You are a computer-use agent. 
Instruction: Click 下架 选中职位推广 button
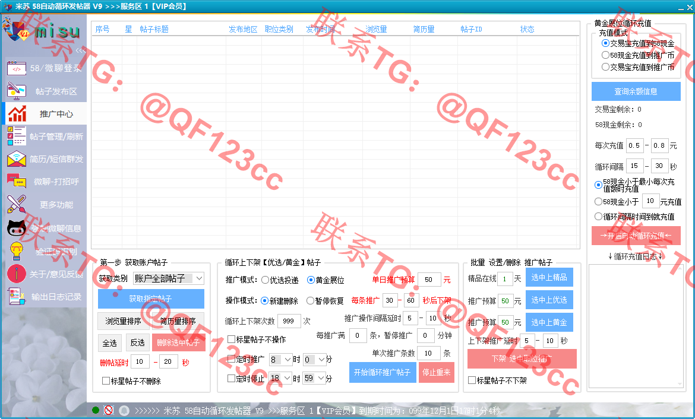click(x=522, y=359)
